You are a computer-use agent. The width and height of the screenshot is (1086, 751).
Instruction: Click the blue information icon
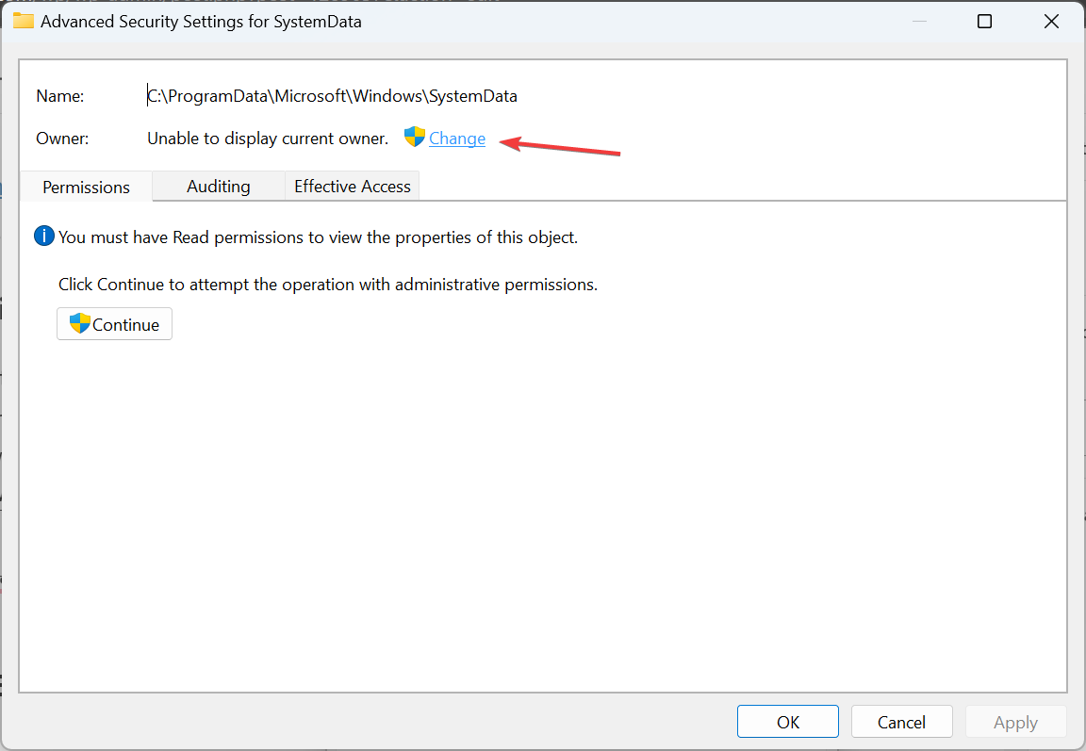pos(43,236)
